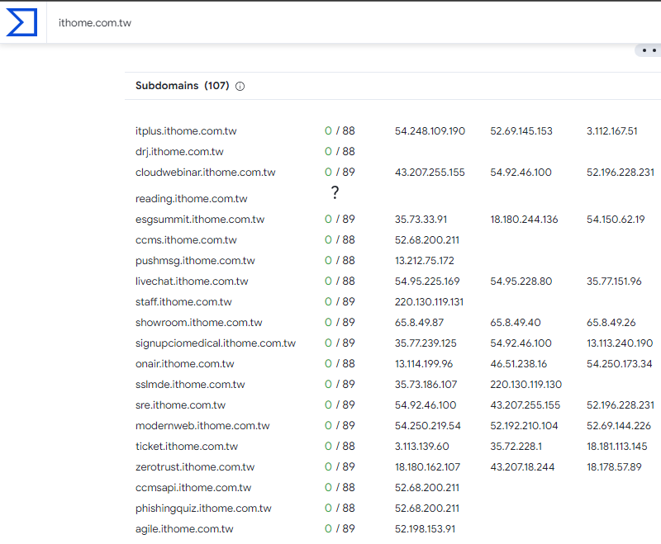Click IP address 18.181.113.145
This screenshot has width=661, height=544.
coord(616,447)
